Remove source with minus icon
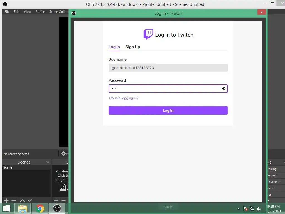 (x=63, y=201)
